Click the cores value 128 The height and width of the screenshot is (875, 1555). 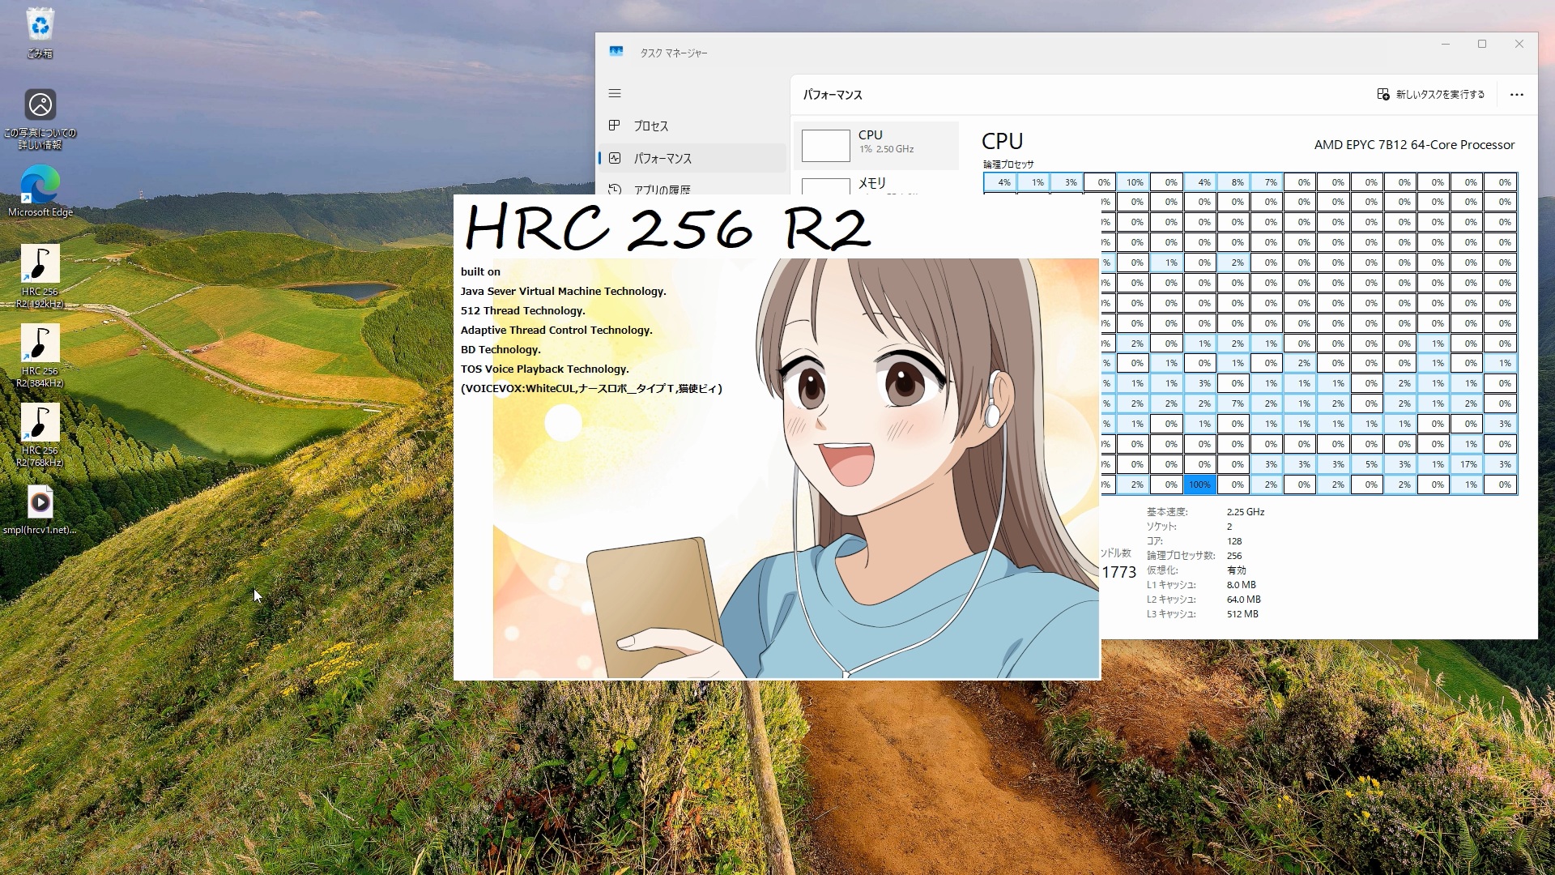pos(1234,541)
